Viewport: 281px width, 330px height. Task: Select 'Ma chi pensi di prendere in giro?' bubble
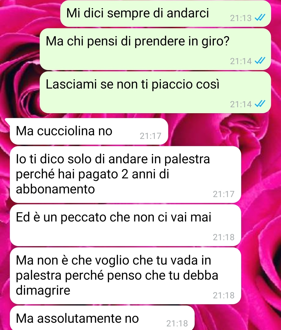tap(155, 49)
